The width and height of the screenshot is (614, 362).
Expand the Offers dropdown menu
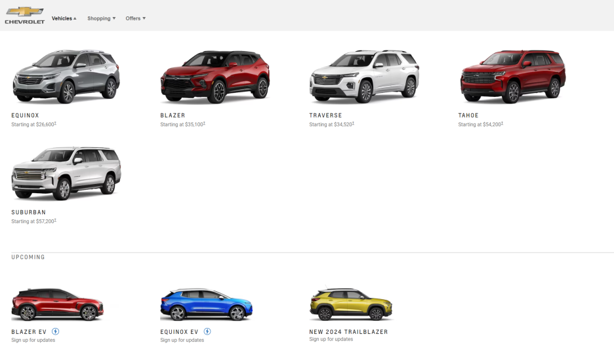[x=136, y=18]
